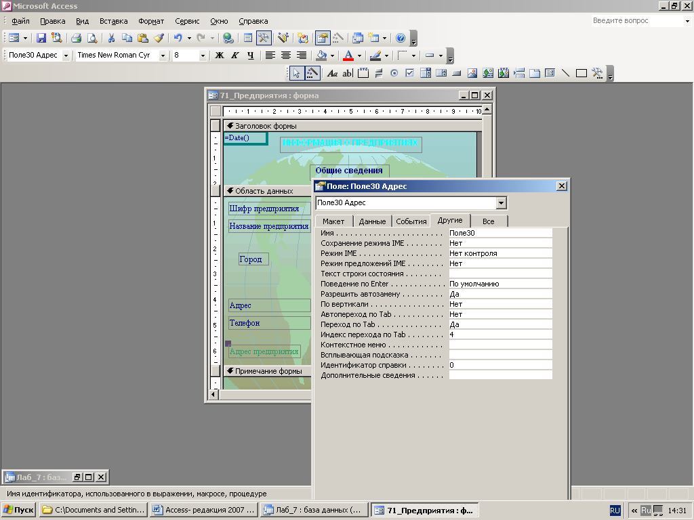Select the List Box tool
This screenshot has height=520, width=694.
coord(441,73)
